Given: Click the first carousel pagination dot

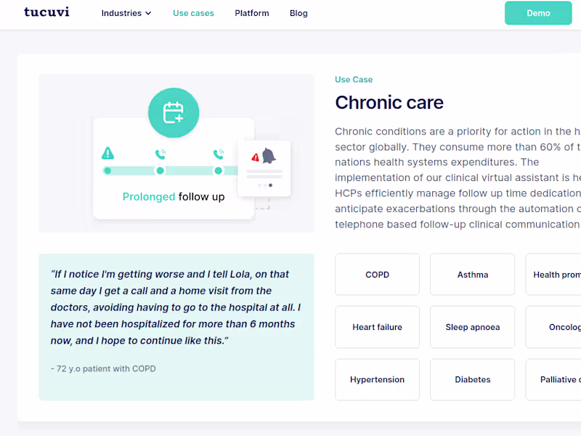Looking at the screenshot, I should 260,185.
